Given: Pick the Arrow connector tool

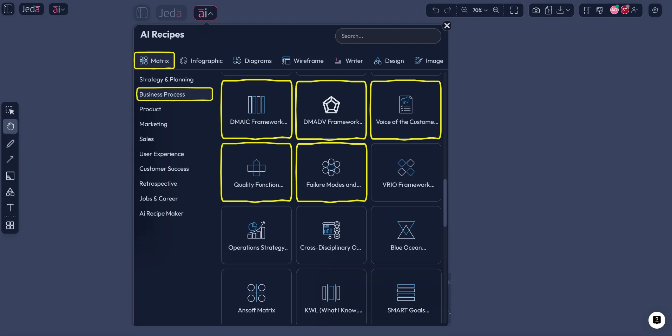Looking at the screenshot, I should pyautogui.click(x=10, y=160).
